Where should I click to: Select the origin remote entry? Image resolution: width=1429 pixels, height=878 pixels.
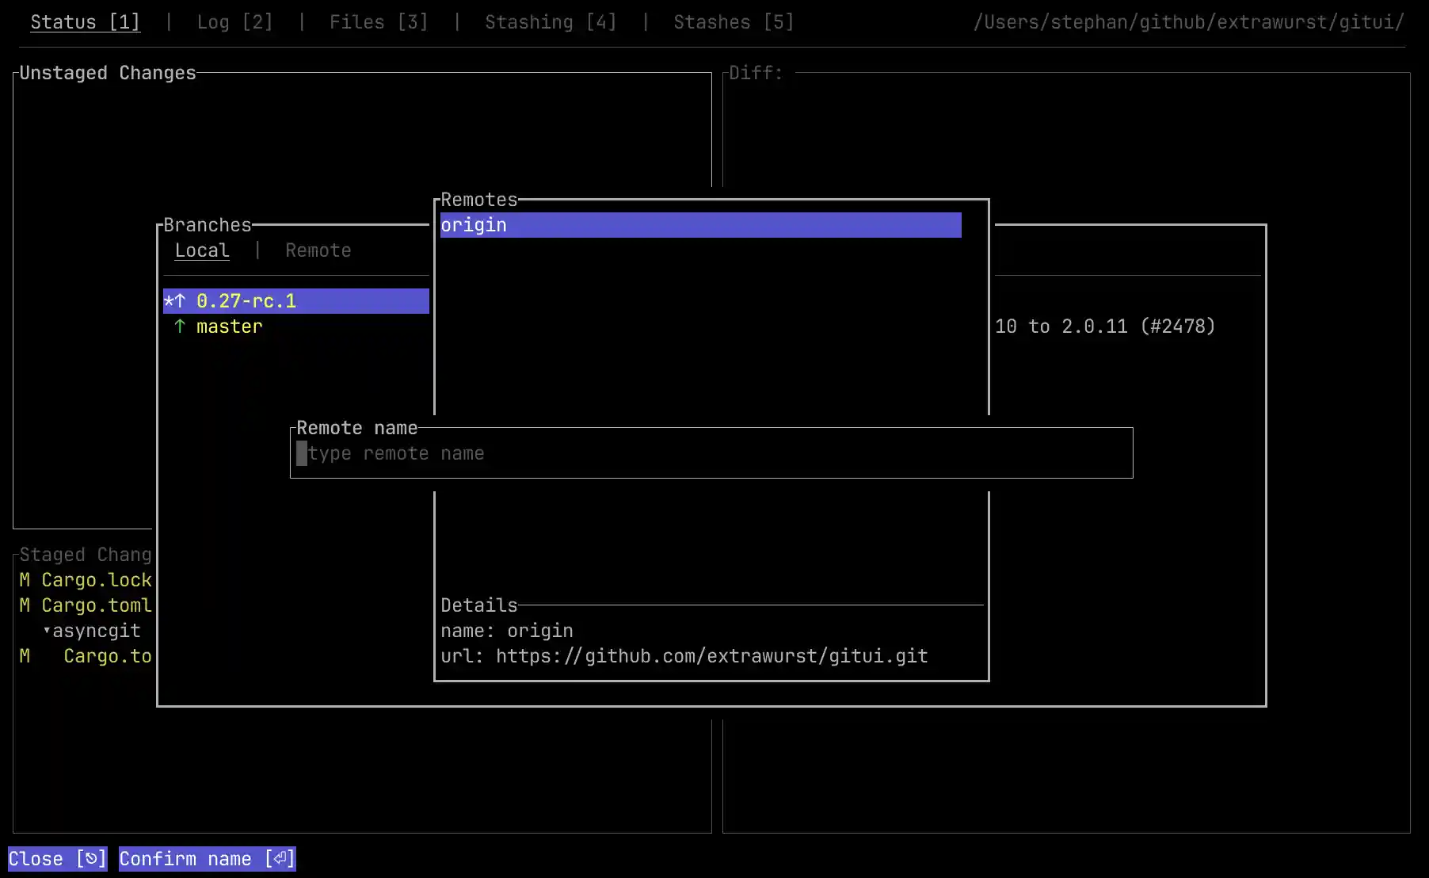[x=700, y=225]
